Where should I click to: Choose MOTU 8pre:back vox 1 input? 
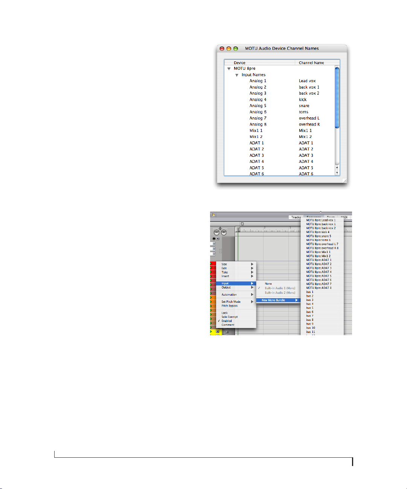pyautogui.click(x=322, y=224)
